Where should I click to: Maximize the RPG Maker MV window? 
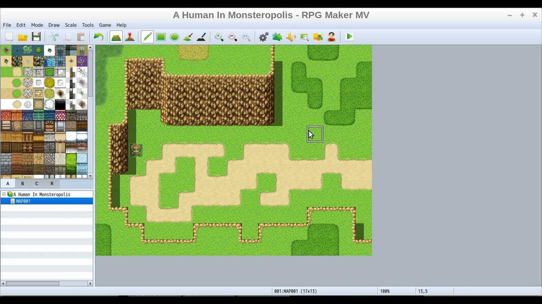click(x=522, y=15)
